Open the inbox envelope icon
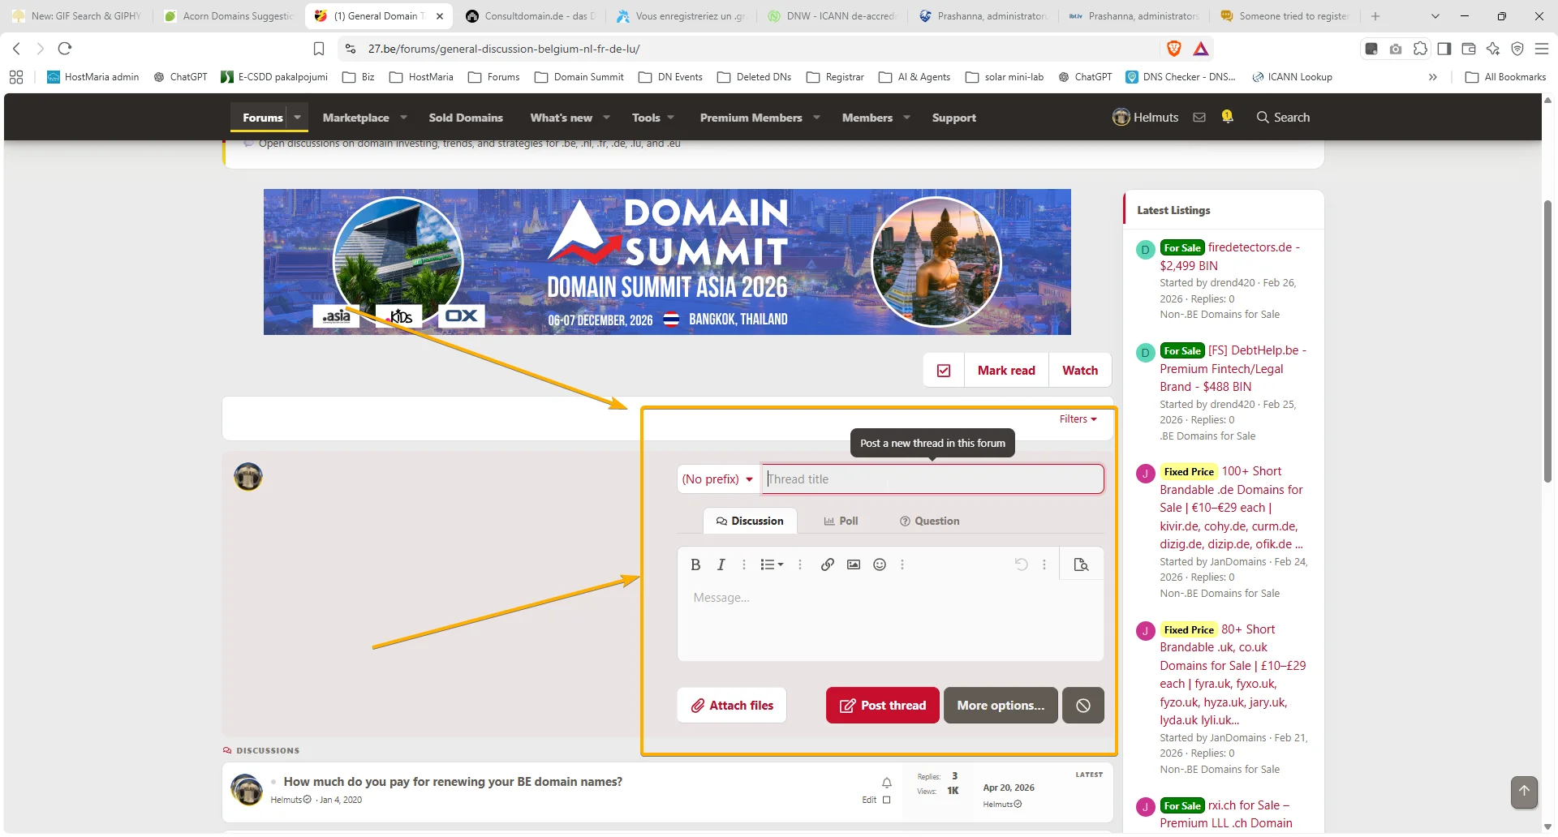Screen dimensions: 1558x837 click(x=1199, y=118)
